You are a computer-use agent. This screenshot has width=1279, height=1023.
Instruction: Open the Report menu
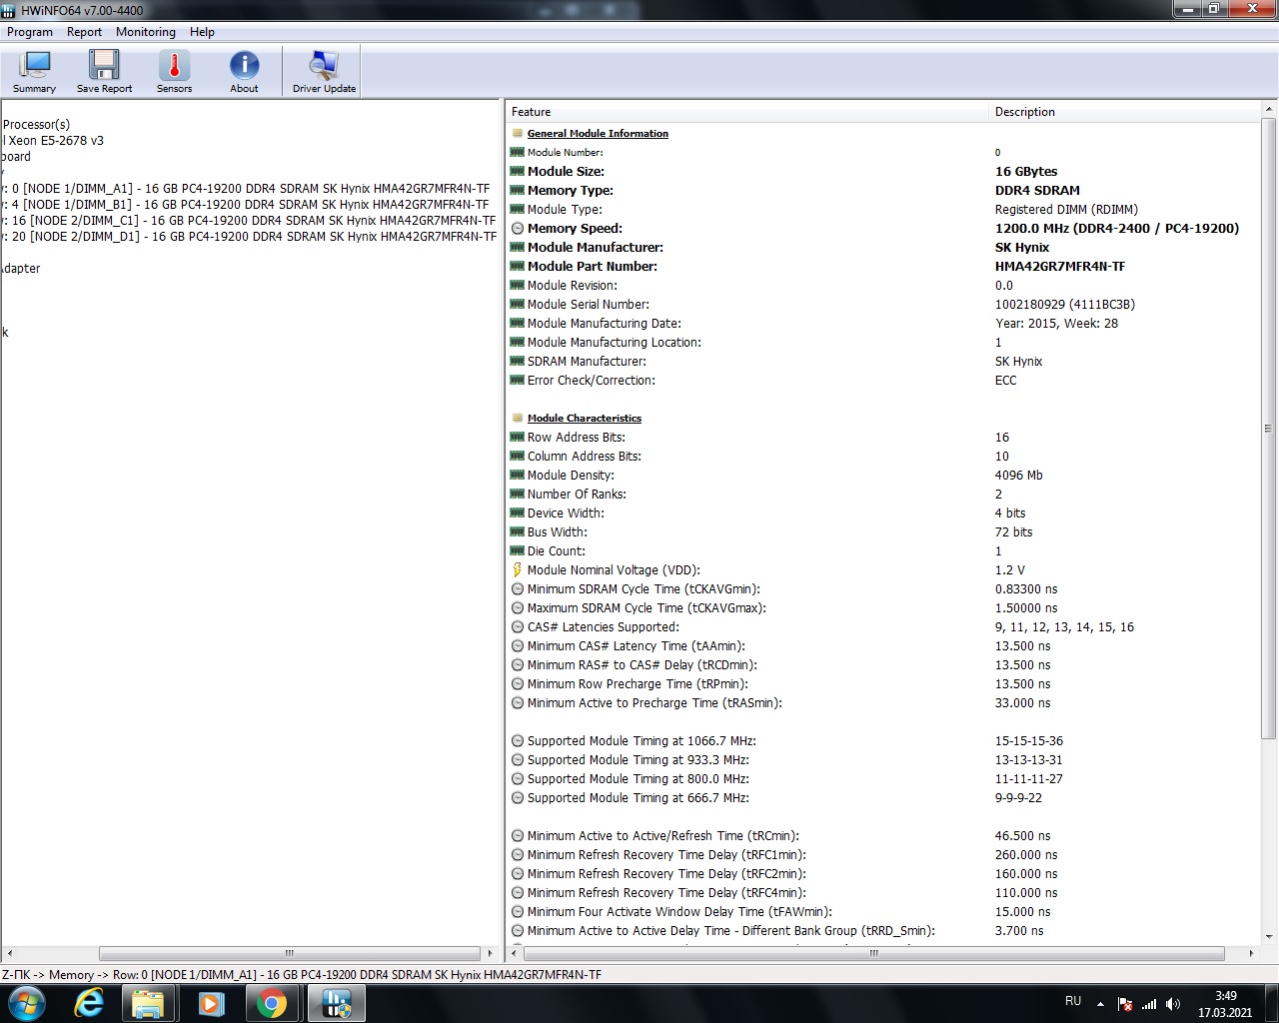(x=85, y=32)
